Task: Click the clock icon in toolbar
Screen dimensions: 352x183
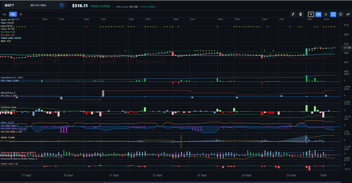Action: pos(341,14)
